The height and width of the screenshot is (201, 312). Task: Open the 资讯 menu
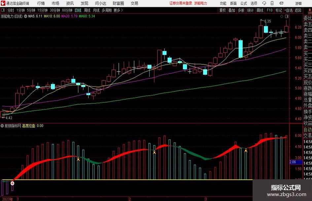coord(70,3)
